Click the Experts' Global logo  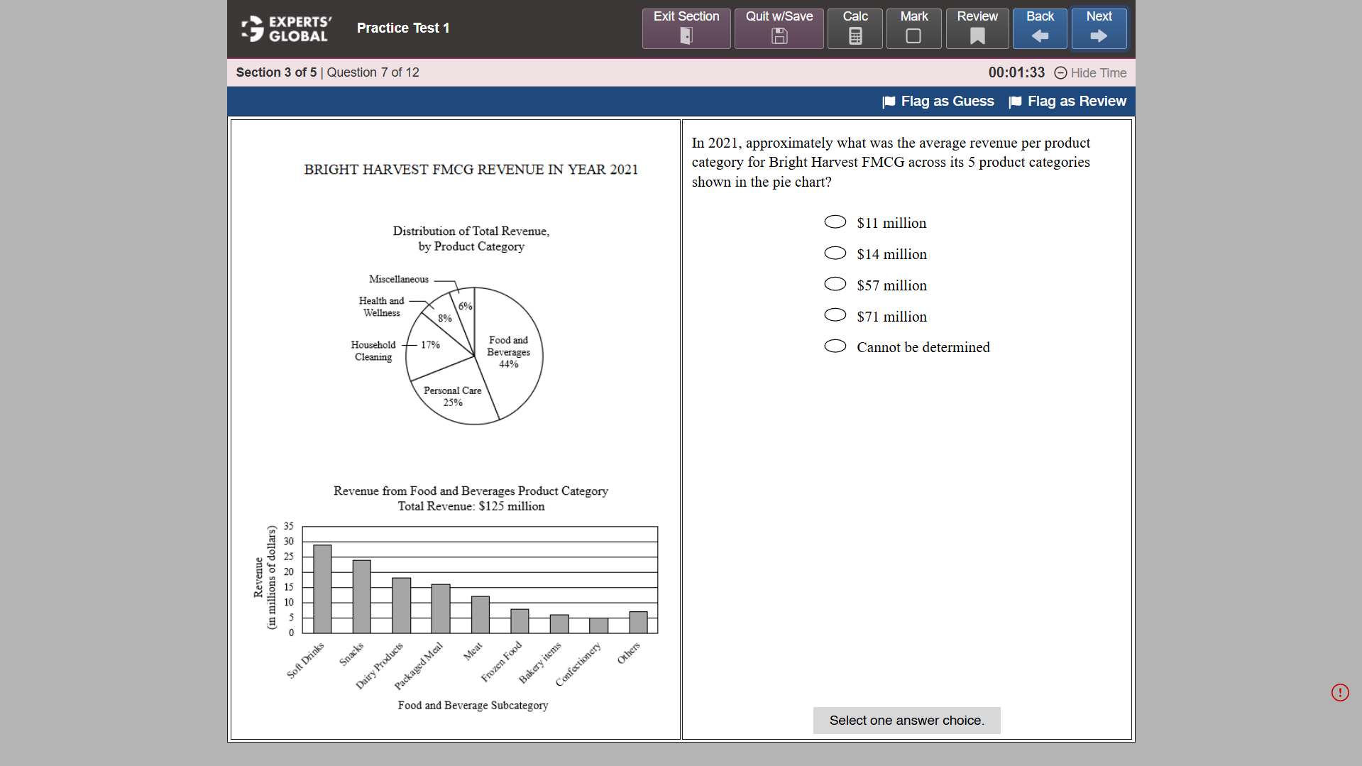pyautogui.click(x=285, y=28)
